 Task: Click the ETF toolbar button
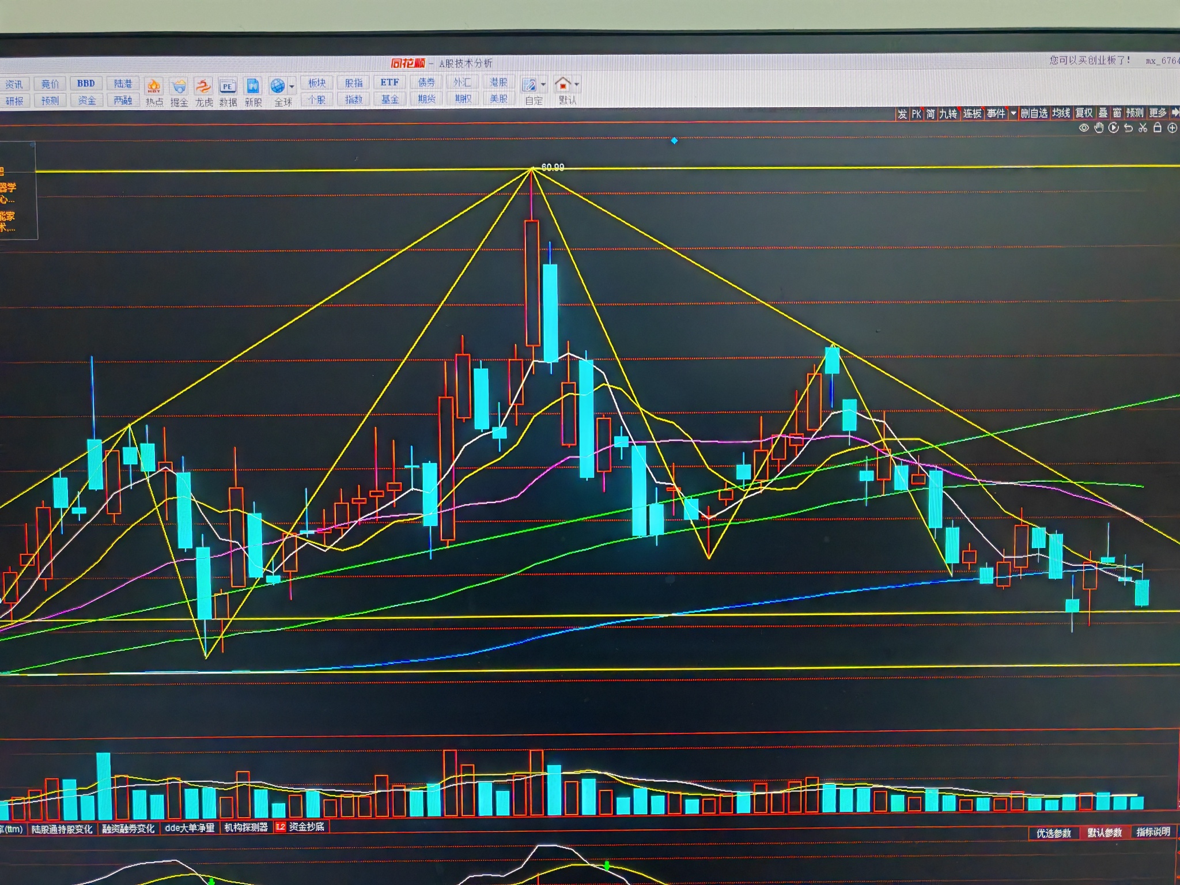389,82
